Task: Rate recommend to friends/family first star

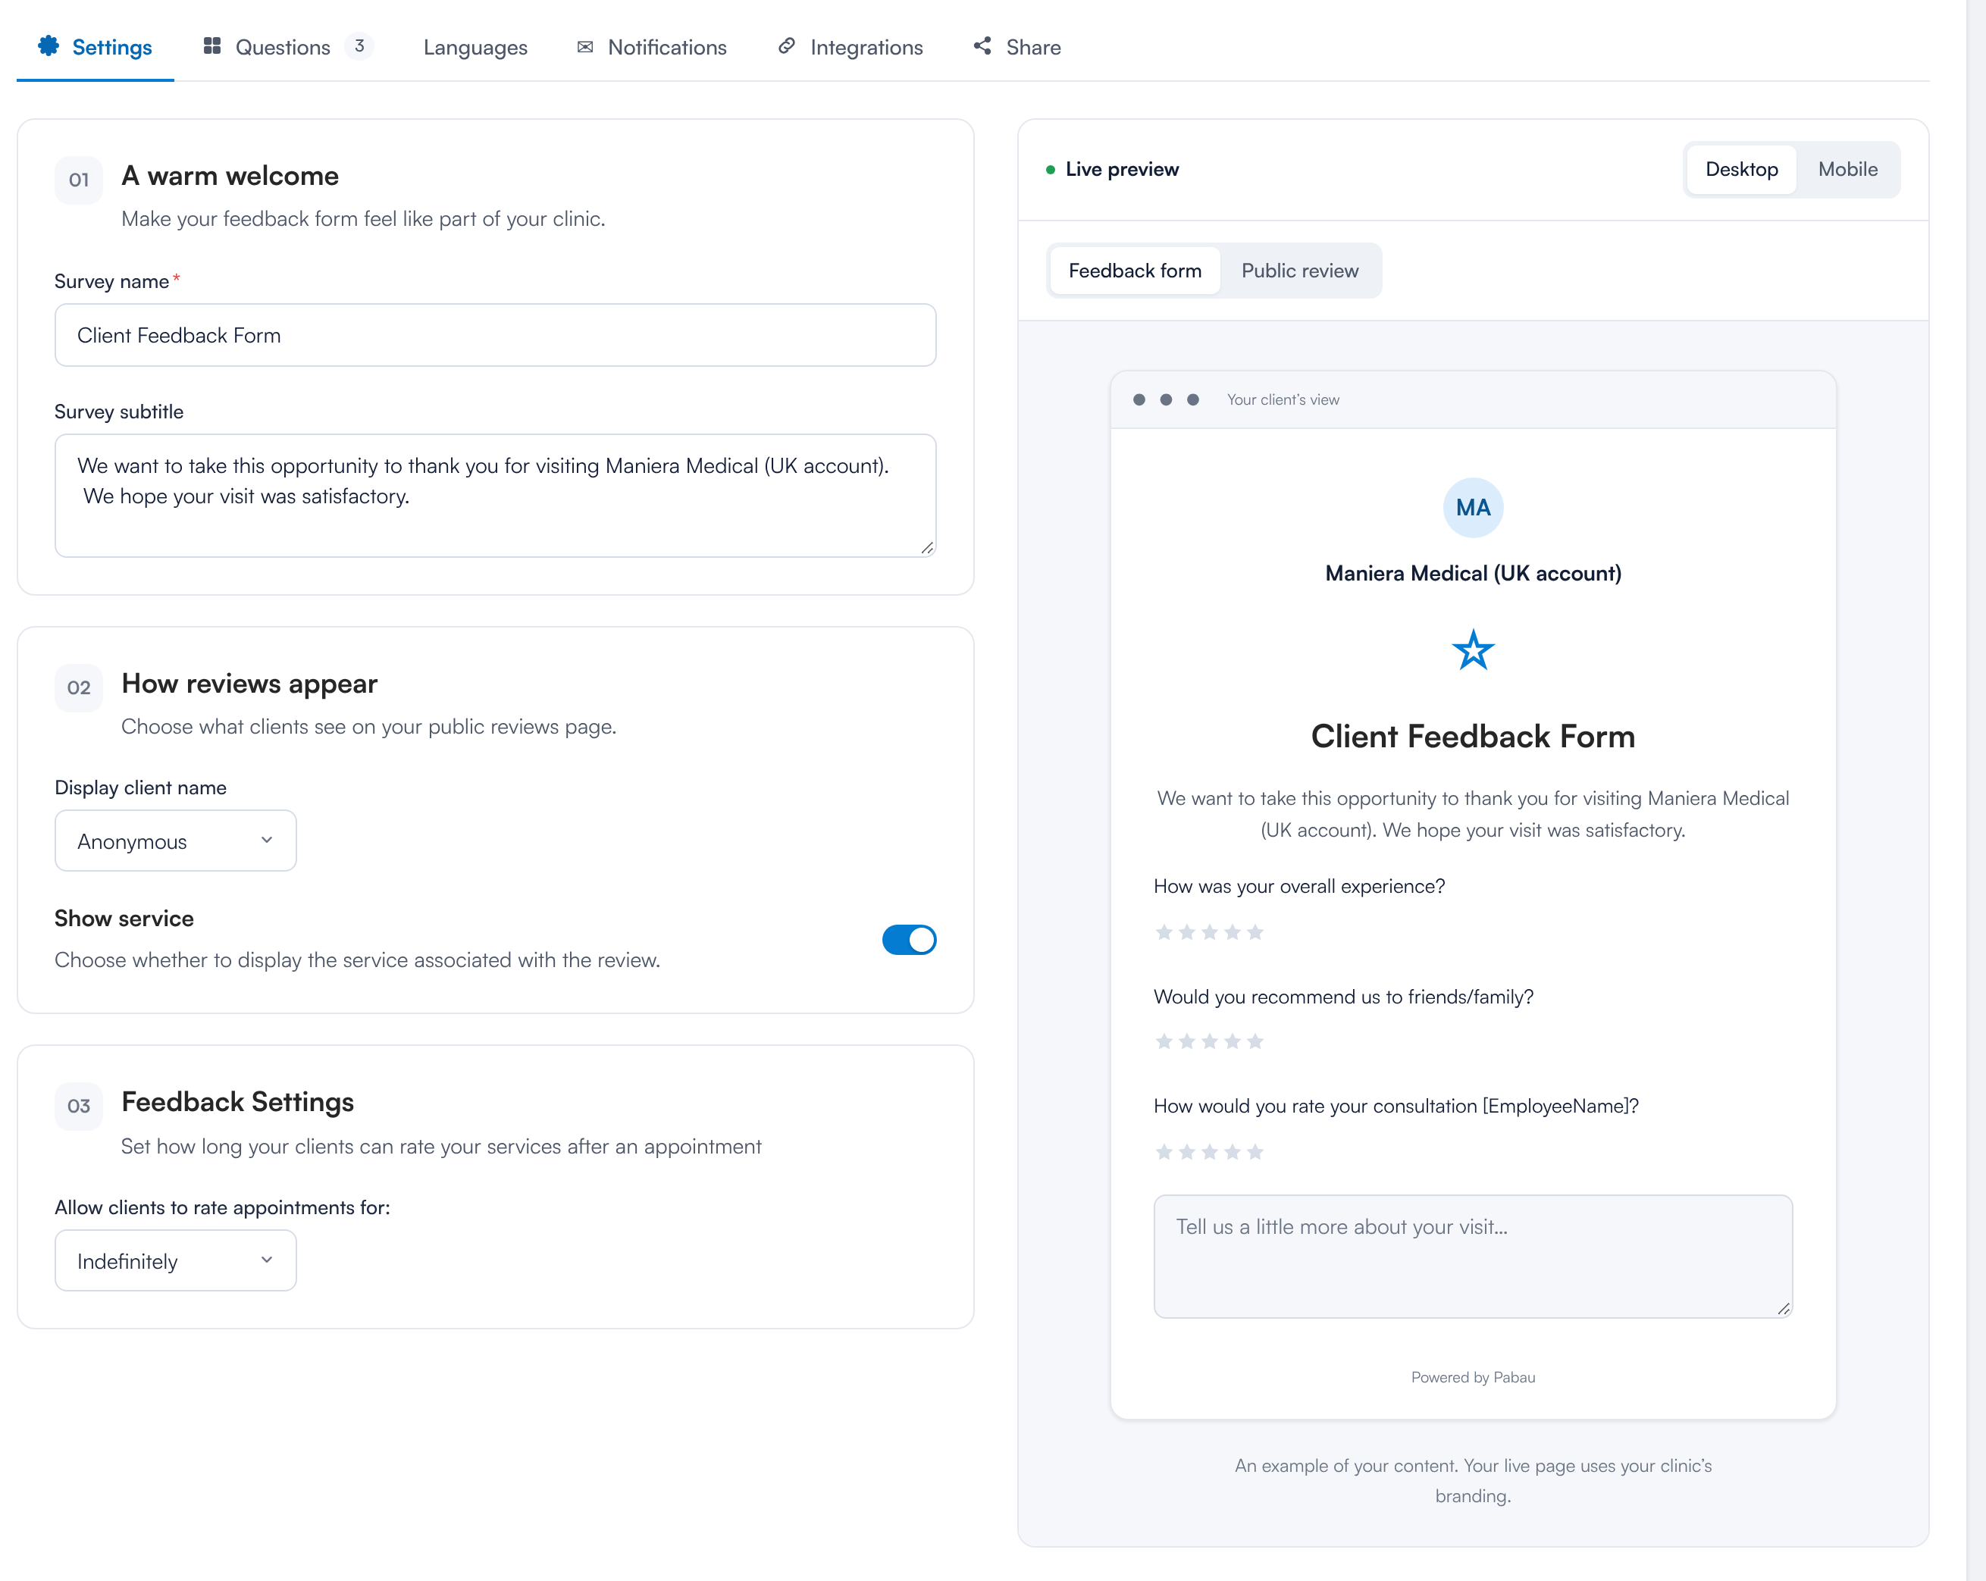Action: 1164,1041
